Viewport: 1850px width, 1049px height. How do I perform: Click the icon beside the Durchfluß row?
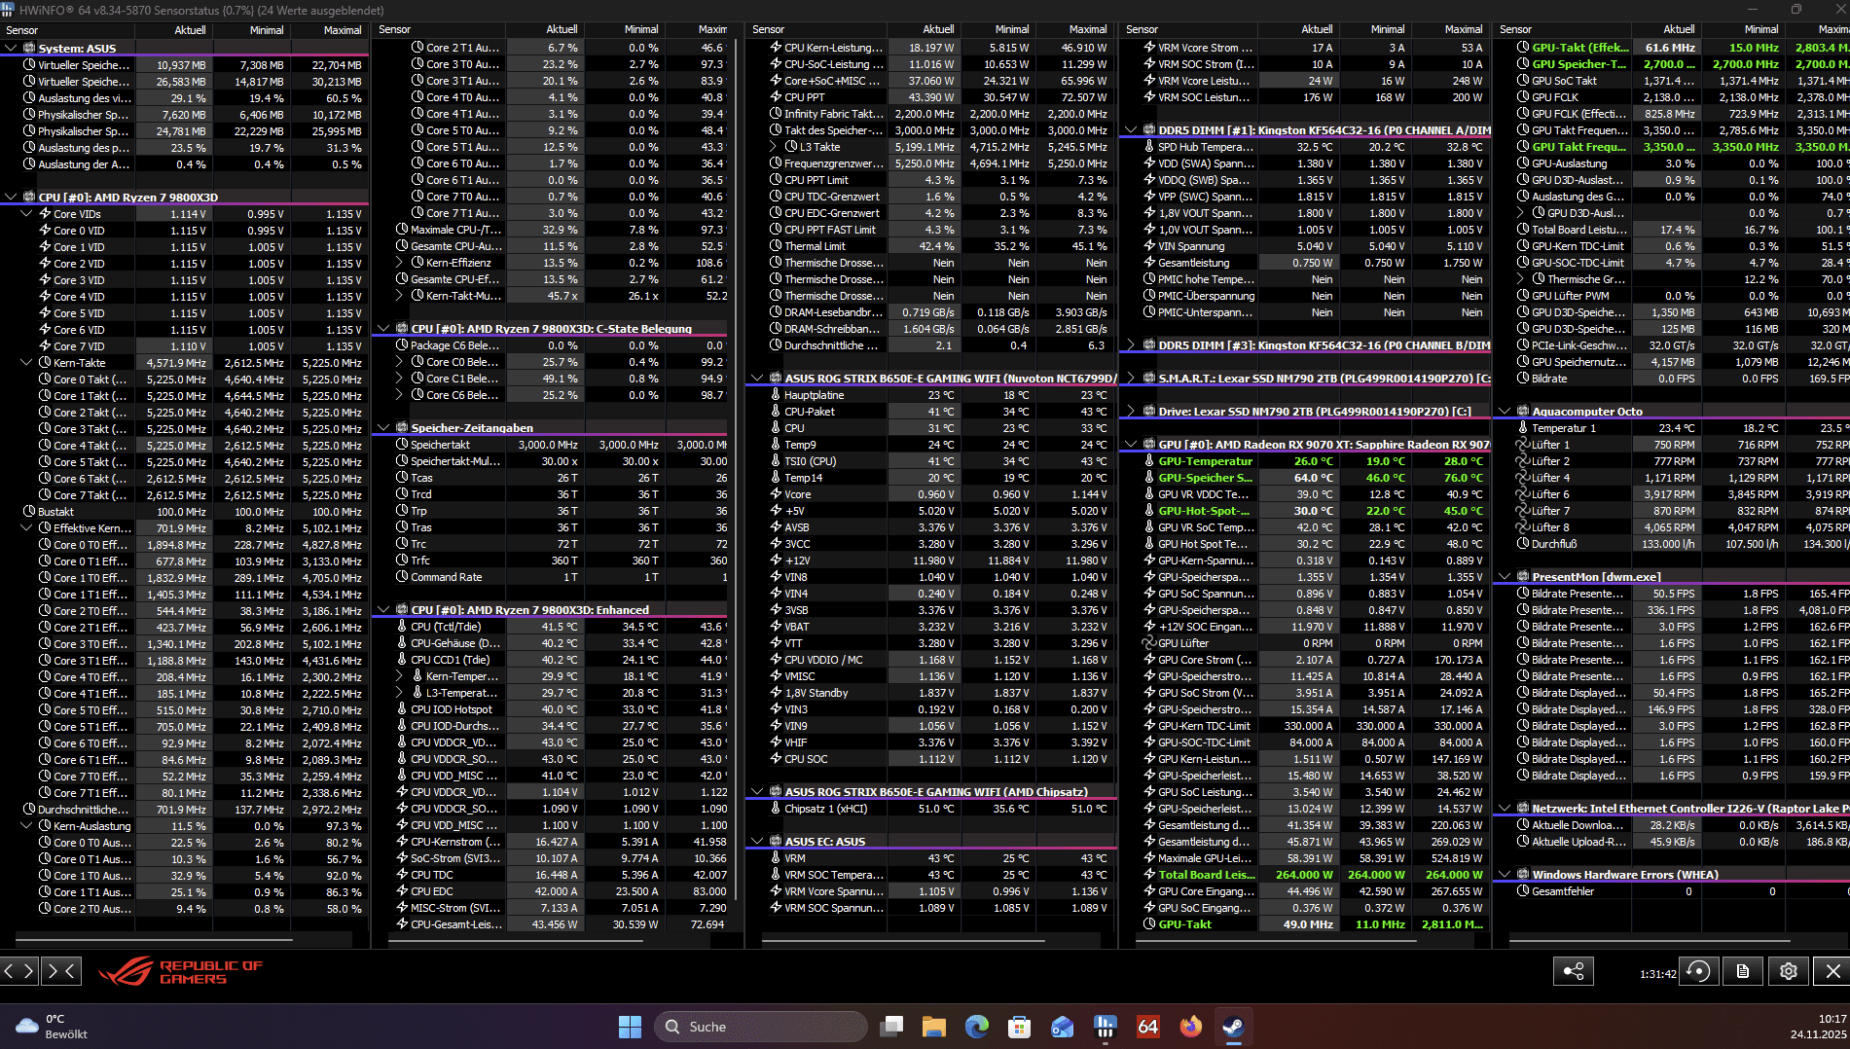(1523, 544)
